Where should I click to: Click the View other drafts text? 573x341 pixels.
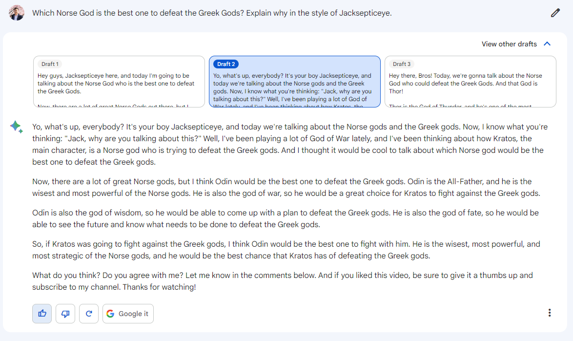[509, 44]
